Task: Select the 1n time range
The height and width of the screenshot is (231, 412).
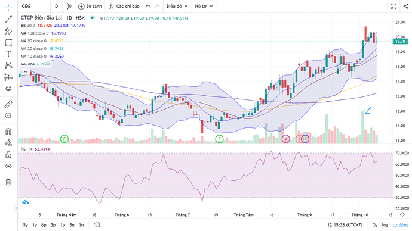Action: coord(81,225)
